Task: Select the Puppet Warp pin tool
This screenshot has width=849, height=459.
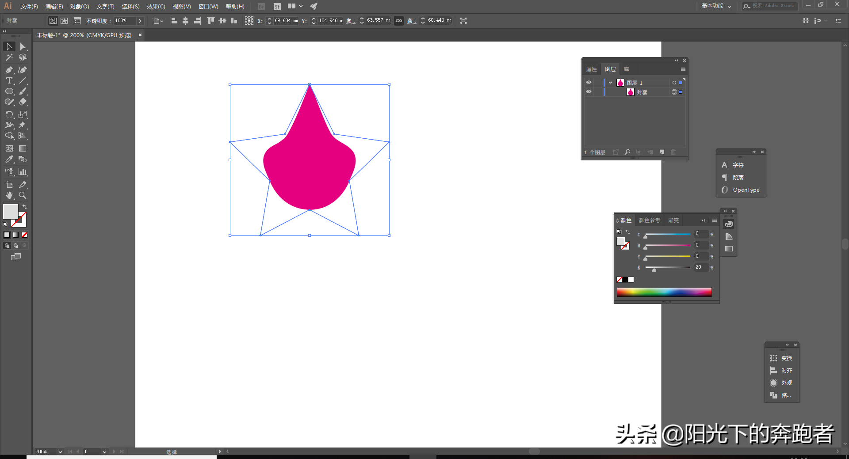Action: (23, 125)
